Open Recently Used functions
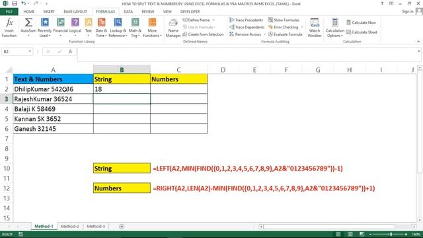The width and height of the screenshot is (423, 238). [44, 28]
